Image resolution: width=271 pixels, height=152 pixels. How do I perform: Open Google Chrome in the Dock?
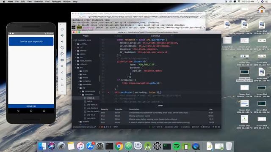[119, 146]
